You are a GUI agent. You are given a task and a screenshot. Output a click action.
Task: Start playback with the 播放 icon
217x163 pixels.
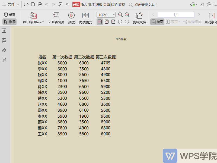[71, 18]
